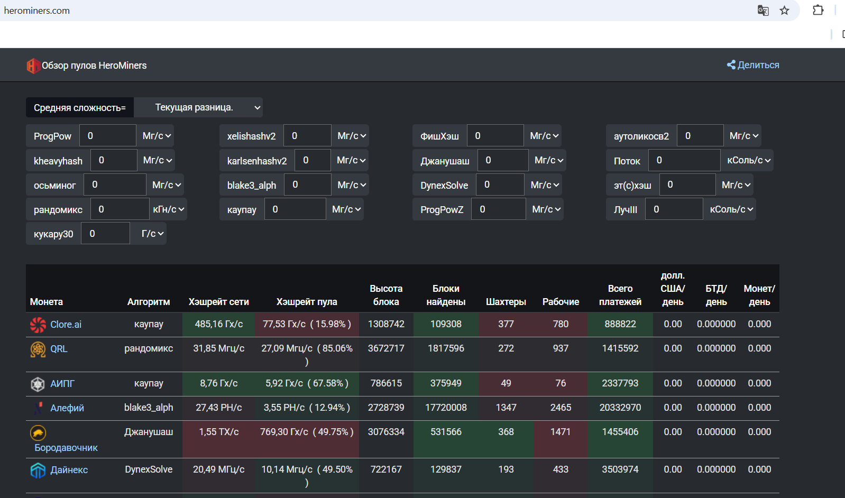Open Поток кСоль/с unit dropdown
845x498 pixels.
point(747,160)
